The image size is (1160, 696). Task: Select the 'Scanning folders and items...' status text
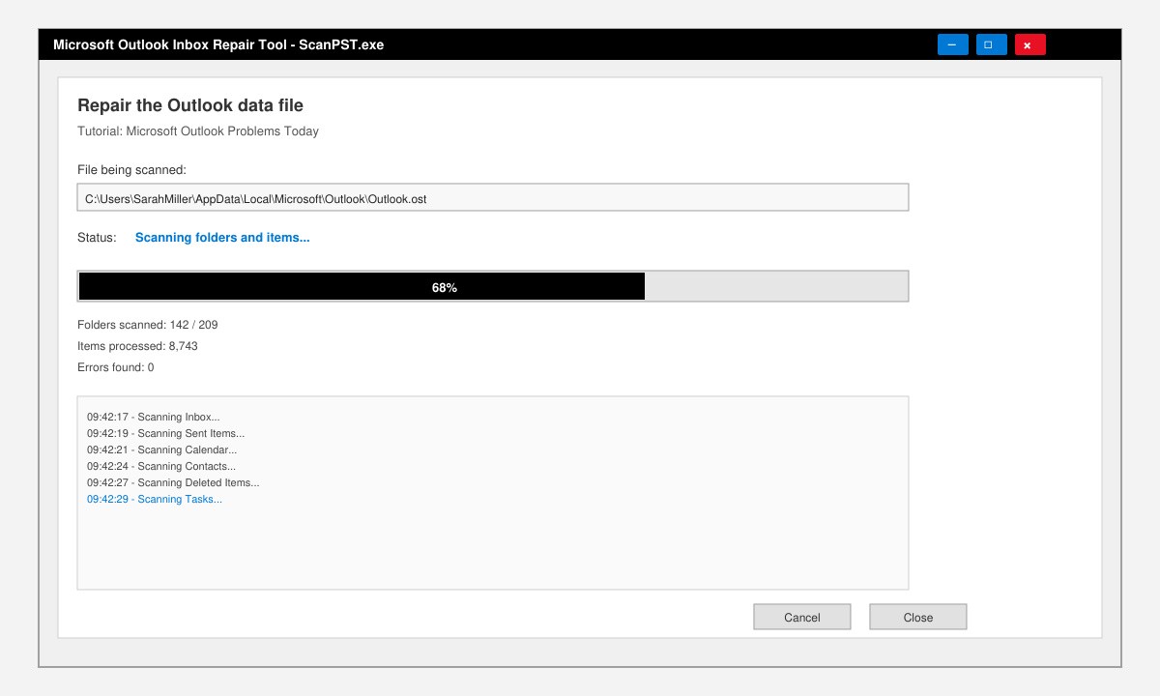point(222,238)
